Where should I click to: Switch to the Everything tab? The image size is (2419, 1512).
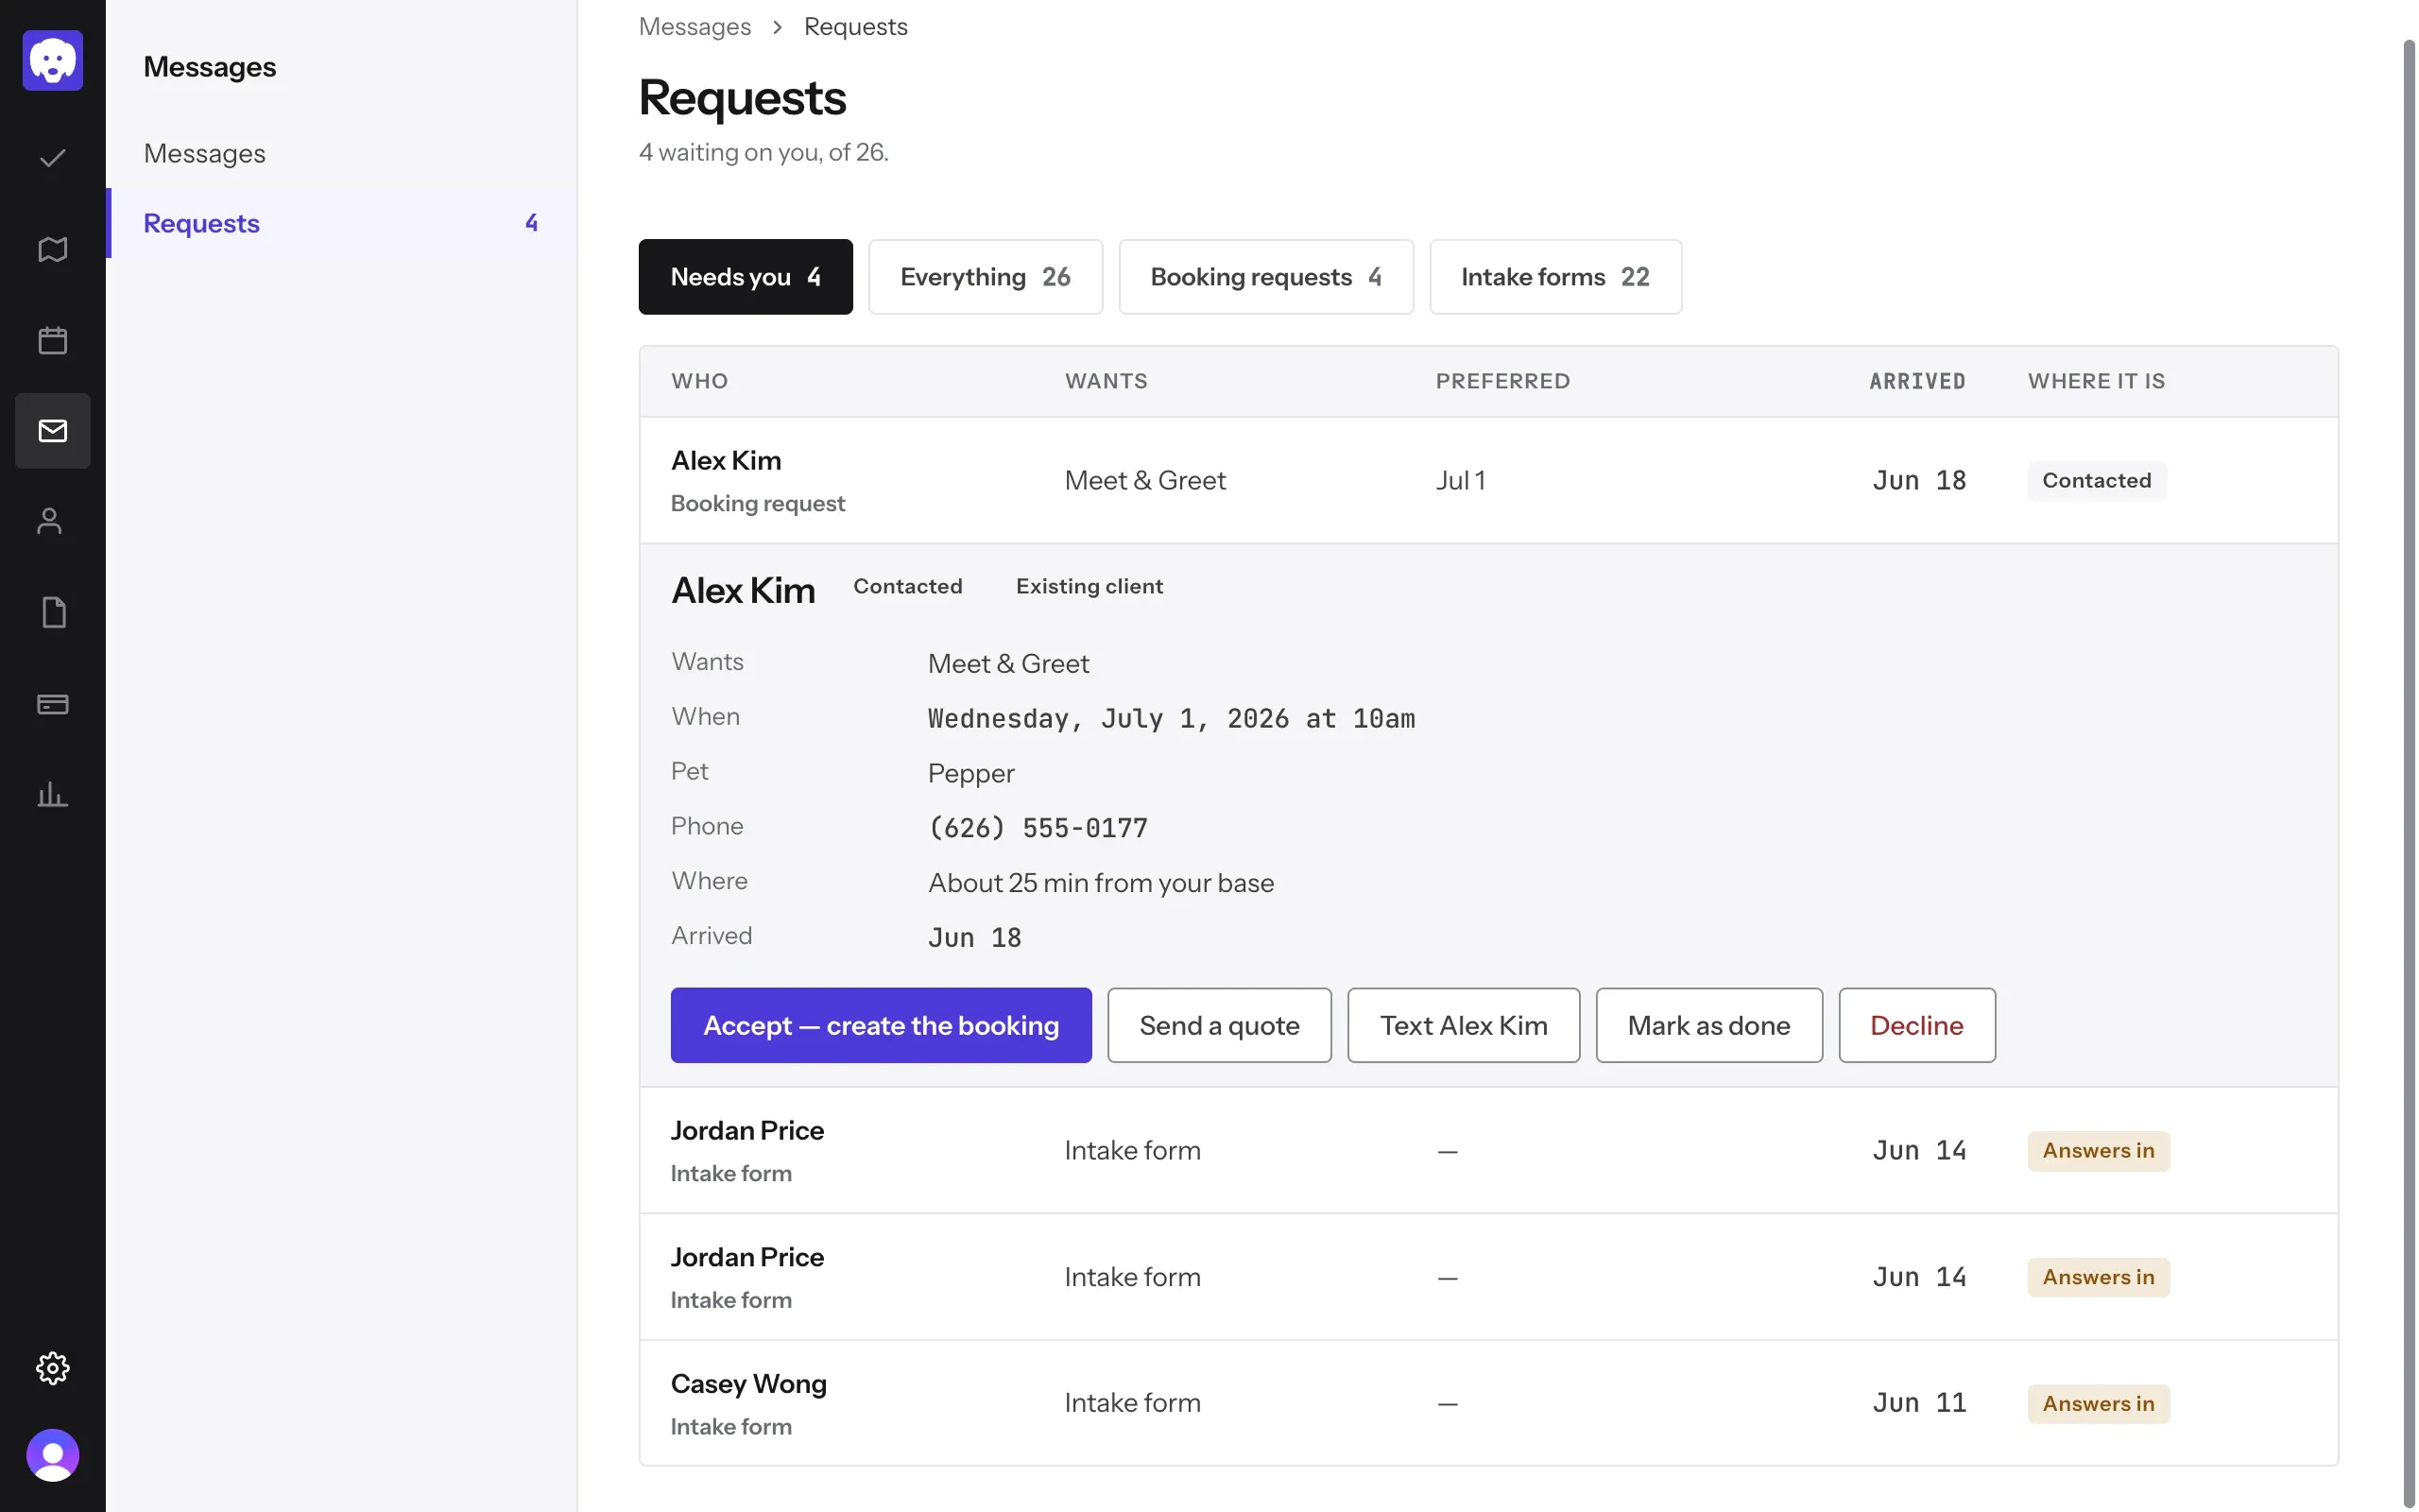pyautogui.click(x=985, y=277)
